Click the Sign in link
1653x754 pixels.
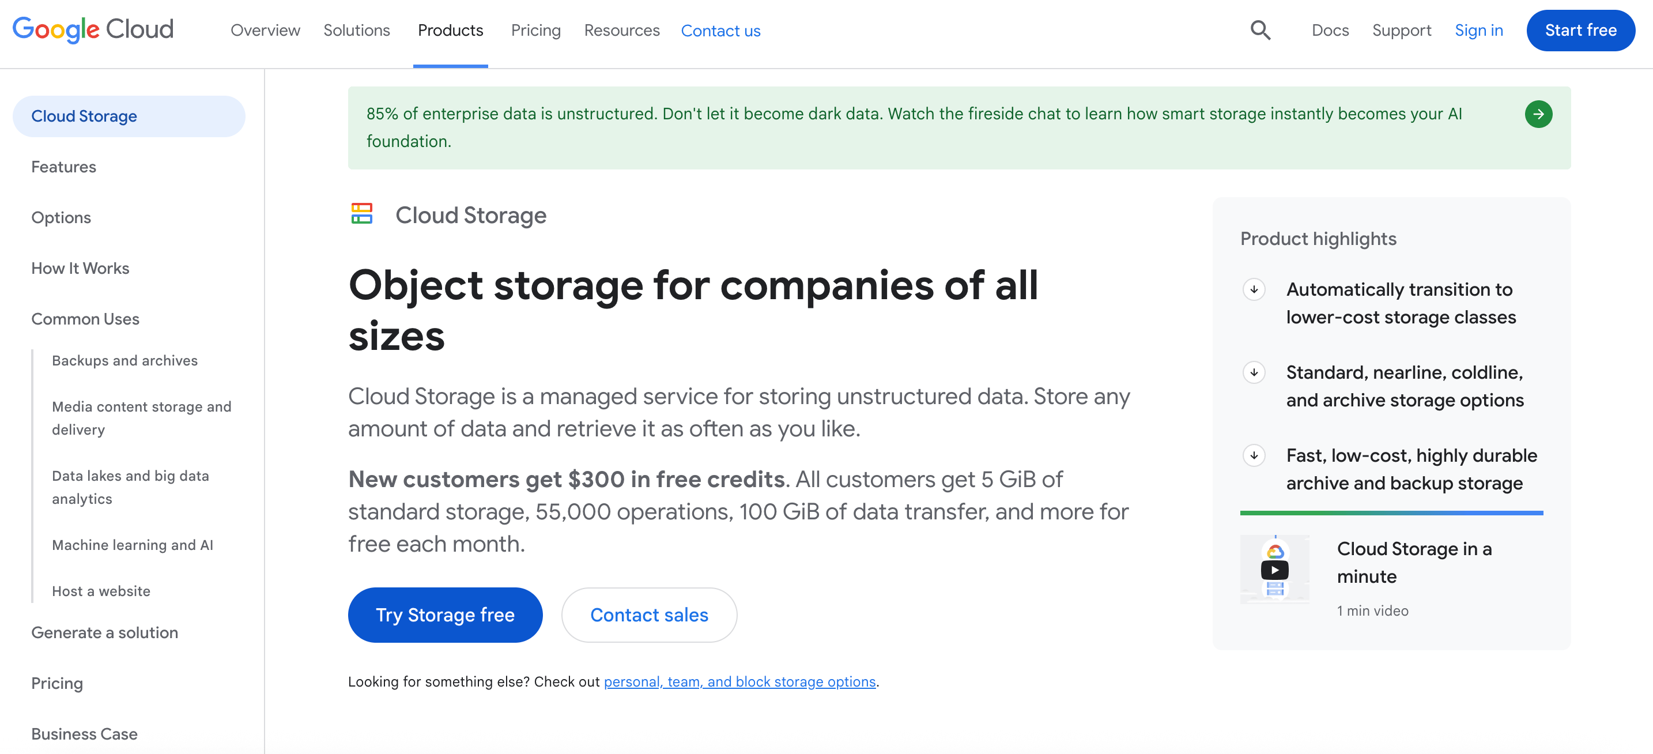click(1478, 30)
